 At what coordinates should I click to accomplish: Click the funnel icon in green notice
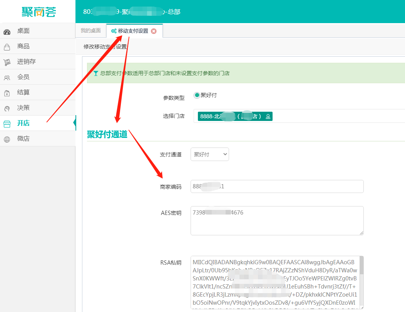pos(96,74)
